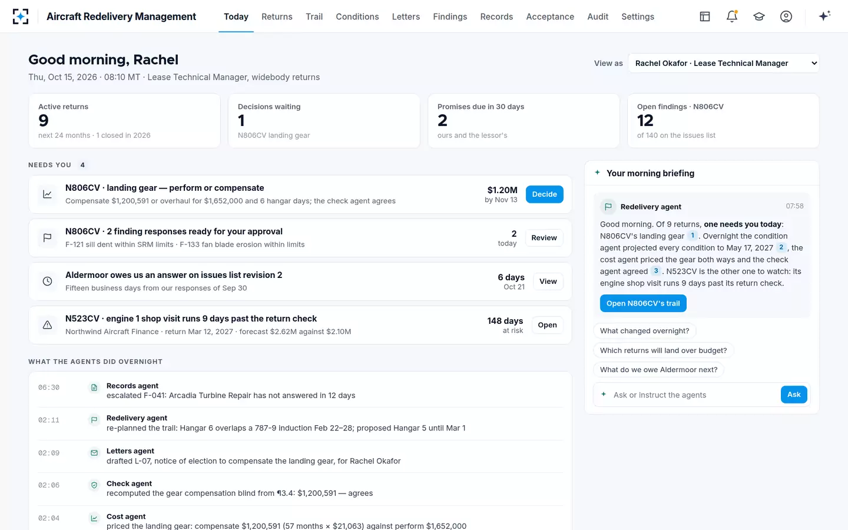
Task: Click the clock icon on Aldermoor row
Action: [48, 281]
